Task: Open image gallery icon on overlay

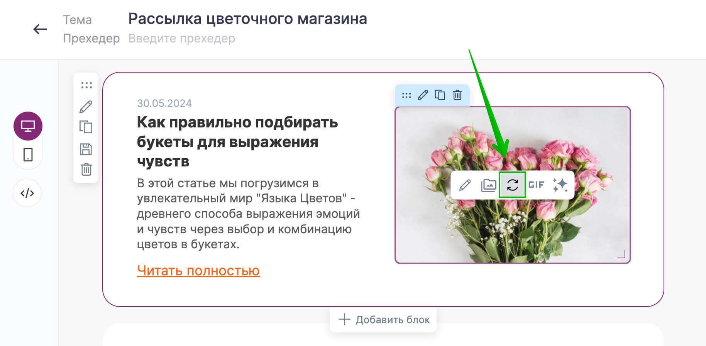Action: tap(488, 185)
